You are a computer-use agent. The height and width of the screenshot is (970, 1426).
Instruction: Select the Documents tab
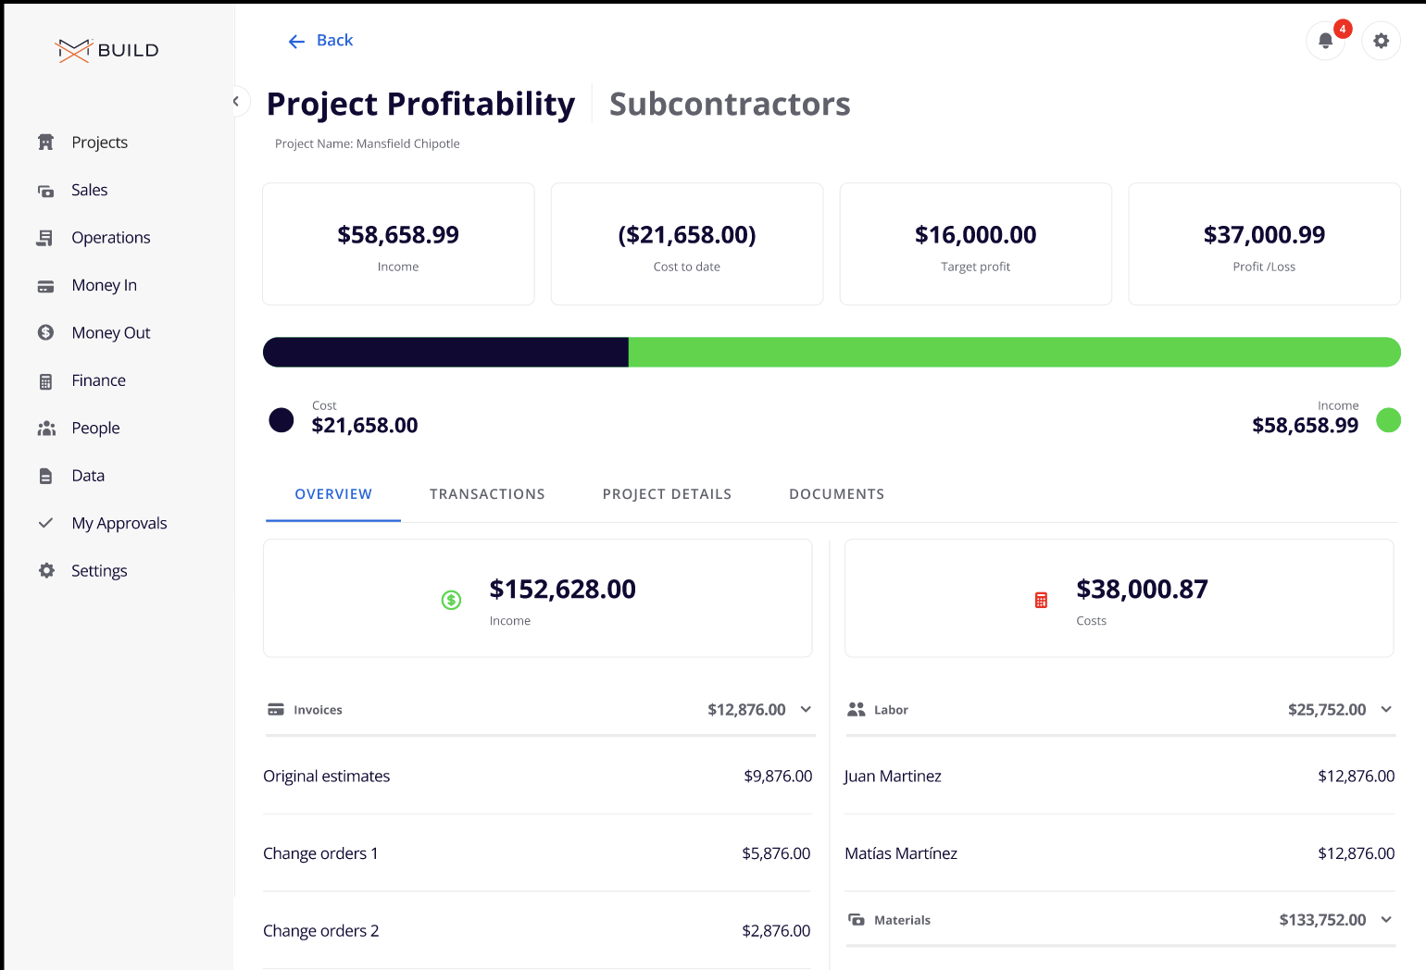(x=836, y=494)
